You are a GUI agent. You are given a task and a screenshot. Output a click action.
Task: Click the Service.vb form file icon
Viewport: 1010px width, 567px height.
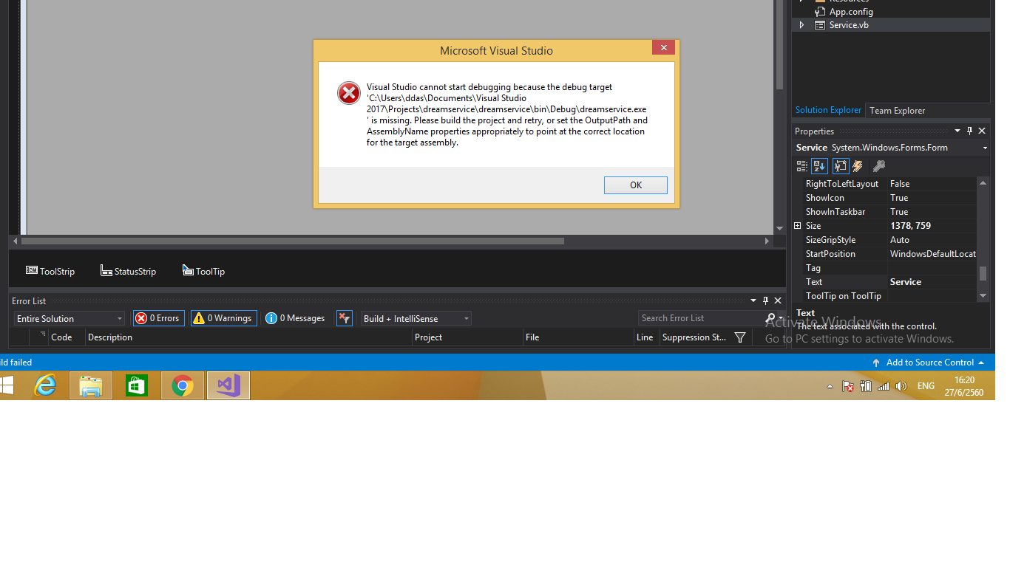[x=819, y=25]
